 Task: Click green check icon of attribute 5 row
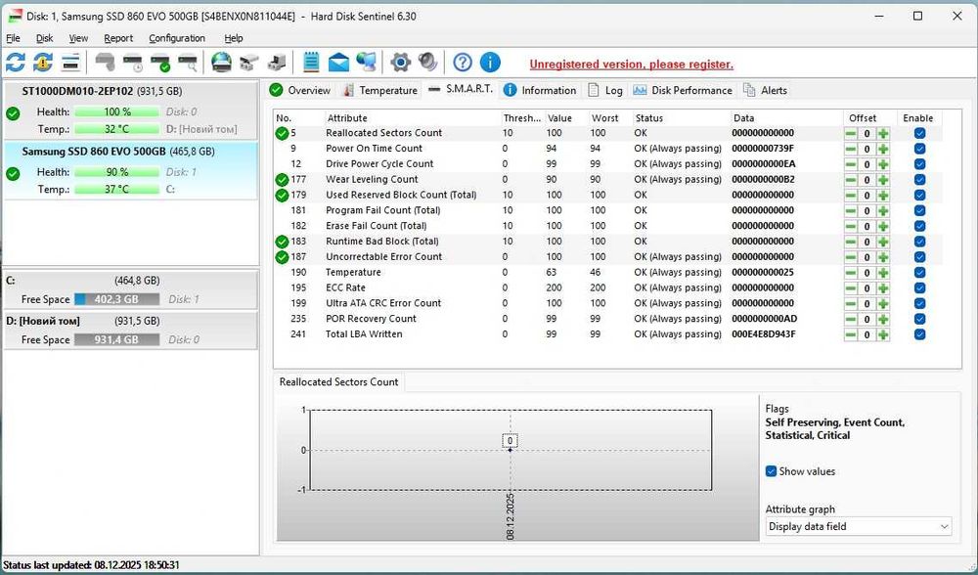[x=282, y=133]
